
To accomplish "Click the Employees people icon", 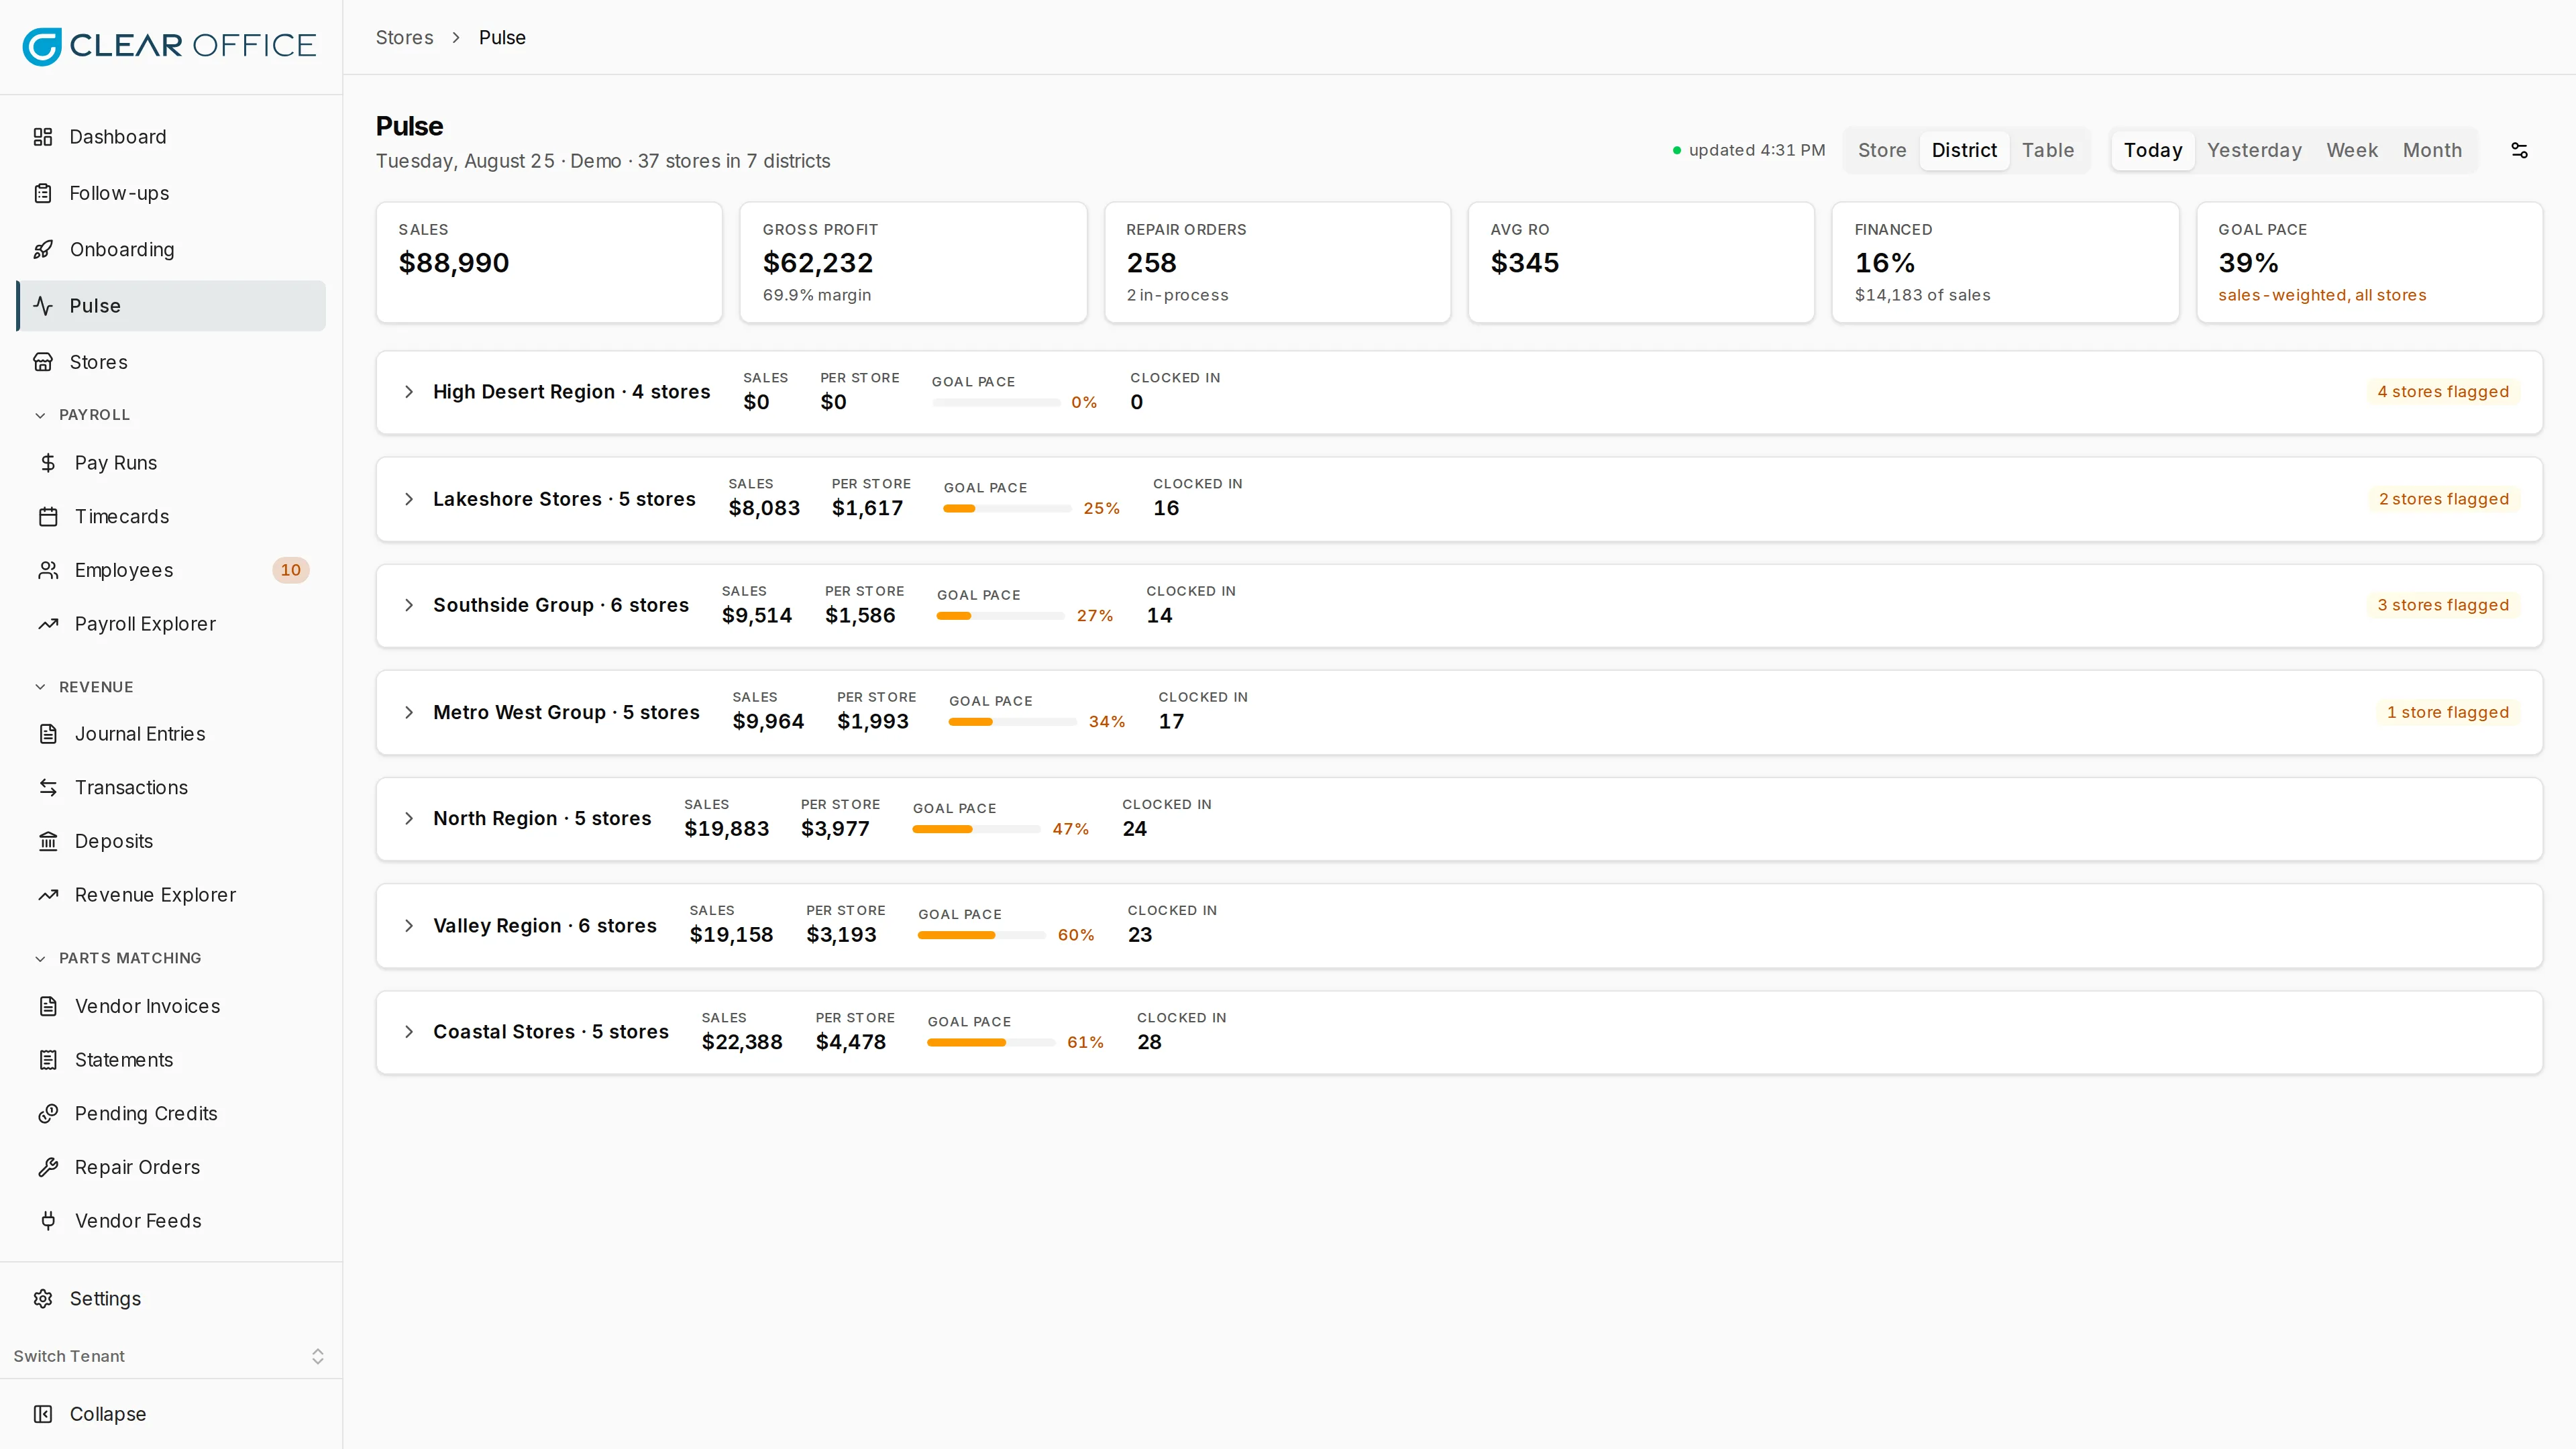I will (x=48, y=570).
